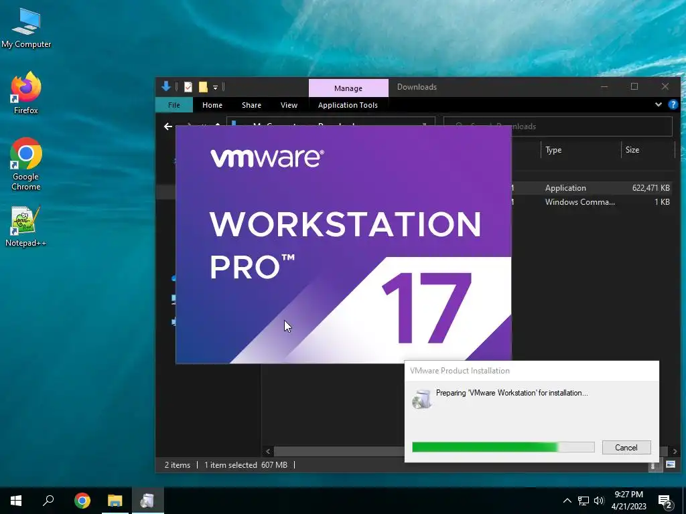The image size is (686, 514).
Task: Click the Search Downloads field
Action: [x=558, y=126]
